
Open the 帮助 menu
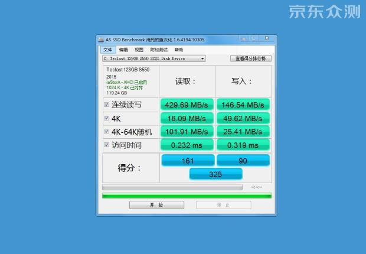tap(179, 50)
